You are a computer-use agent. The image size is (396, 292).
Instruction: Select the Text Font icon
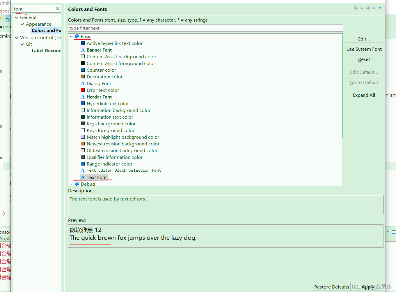(x=83, y=177)
